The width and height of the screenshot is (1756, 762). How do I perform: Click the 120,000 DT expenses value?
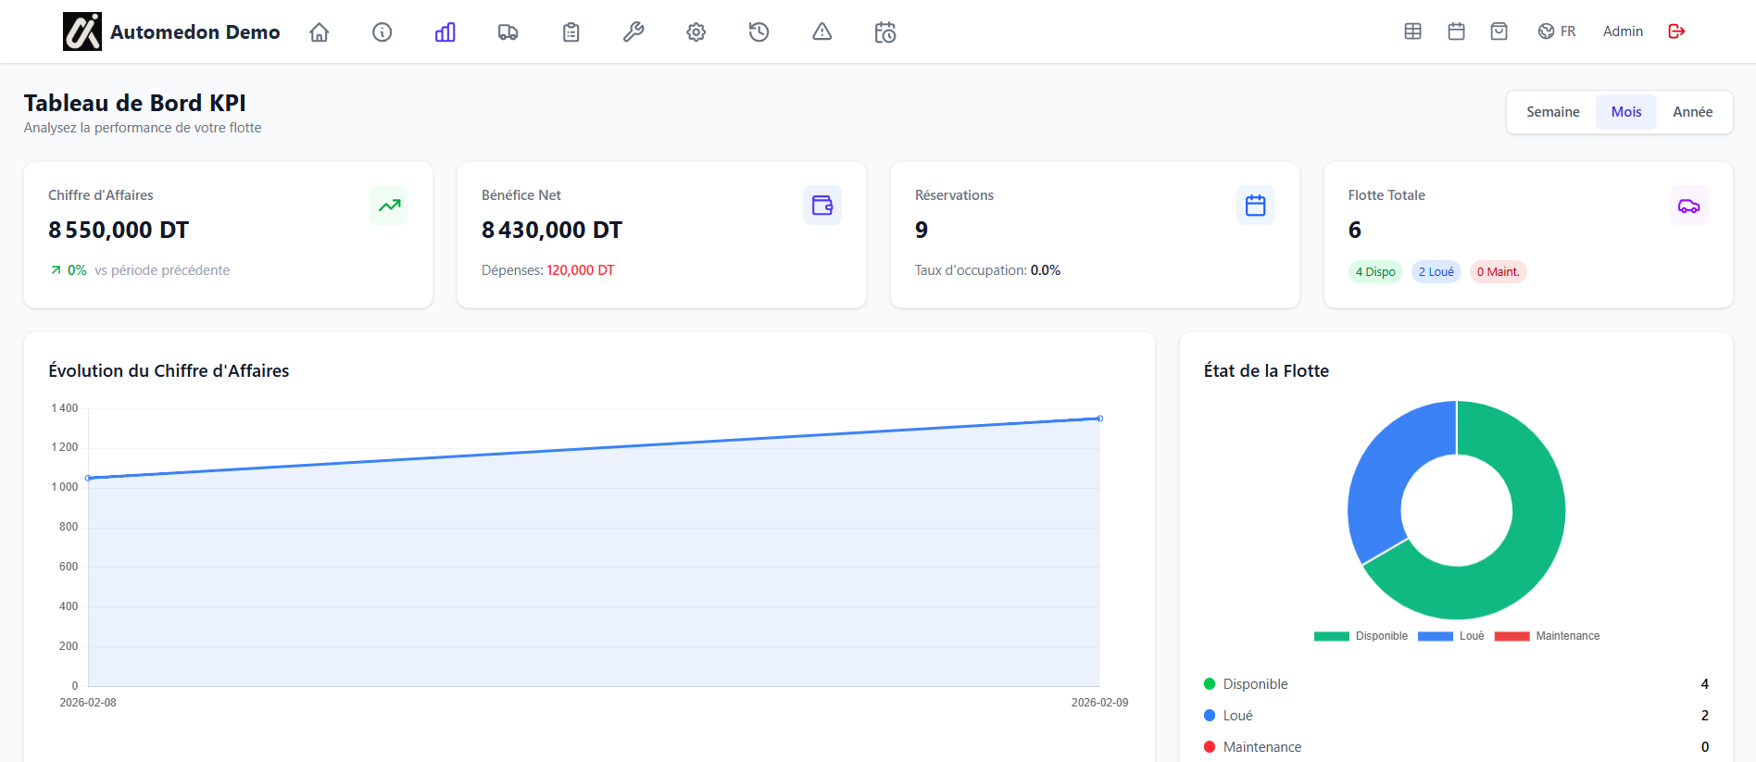581,270
